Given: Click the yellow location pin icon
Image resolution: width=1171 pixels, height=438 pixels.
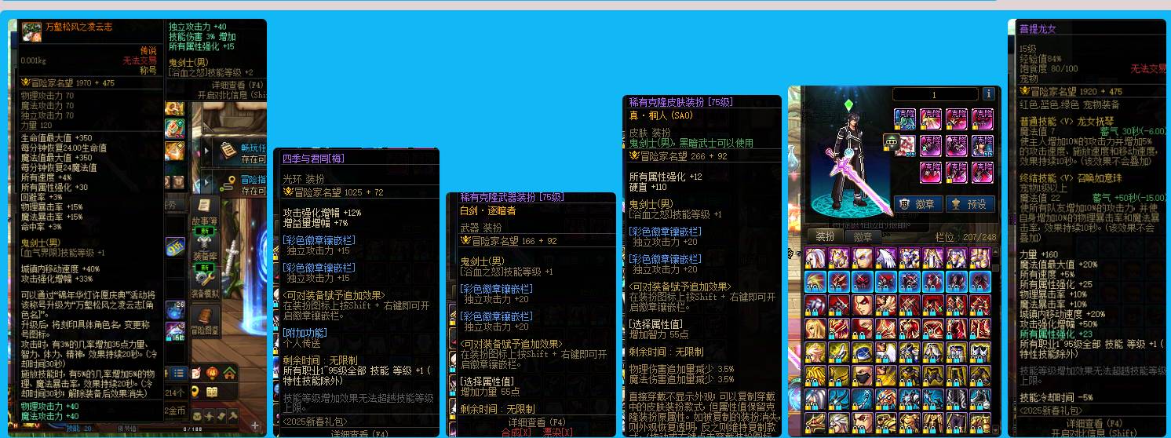Looking at the screenshot, I should click(195, 392).
